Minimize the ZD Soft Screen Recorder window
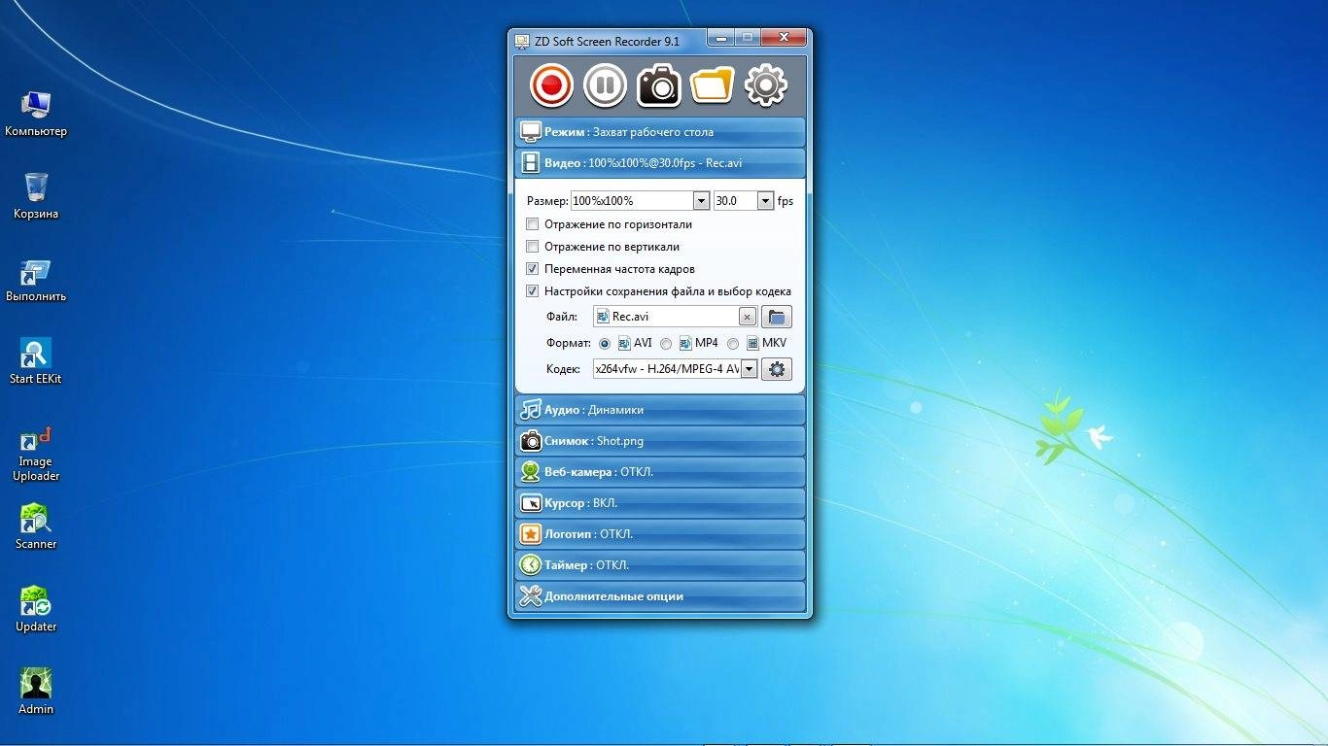Image resolution: width=1328 pixels, height=746 pixels. (x=720, y=39)
